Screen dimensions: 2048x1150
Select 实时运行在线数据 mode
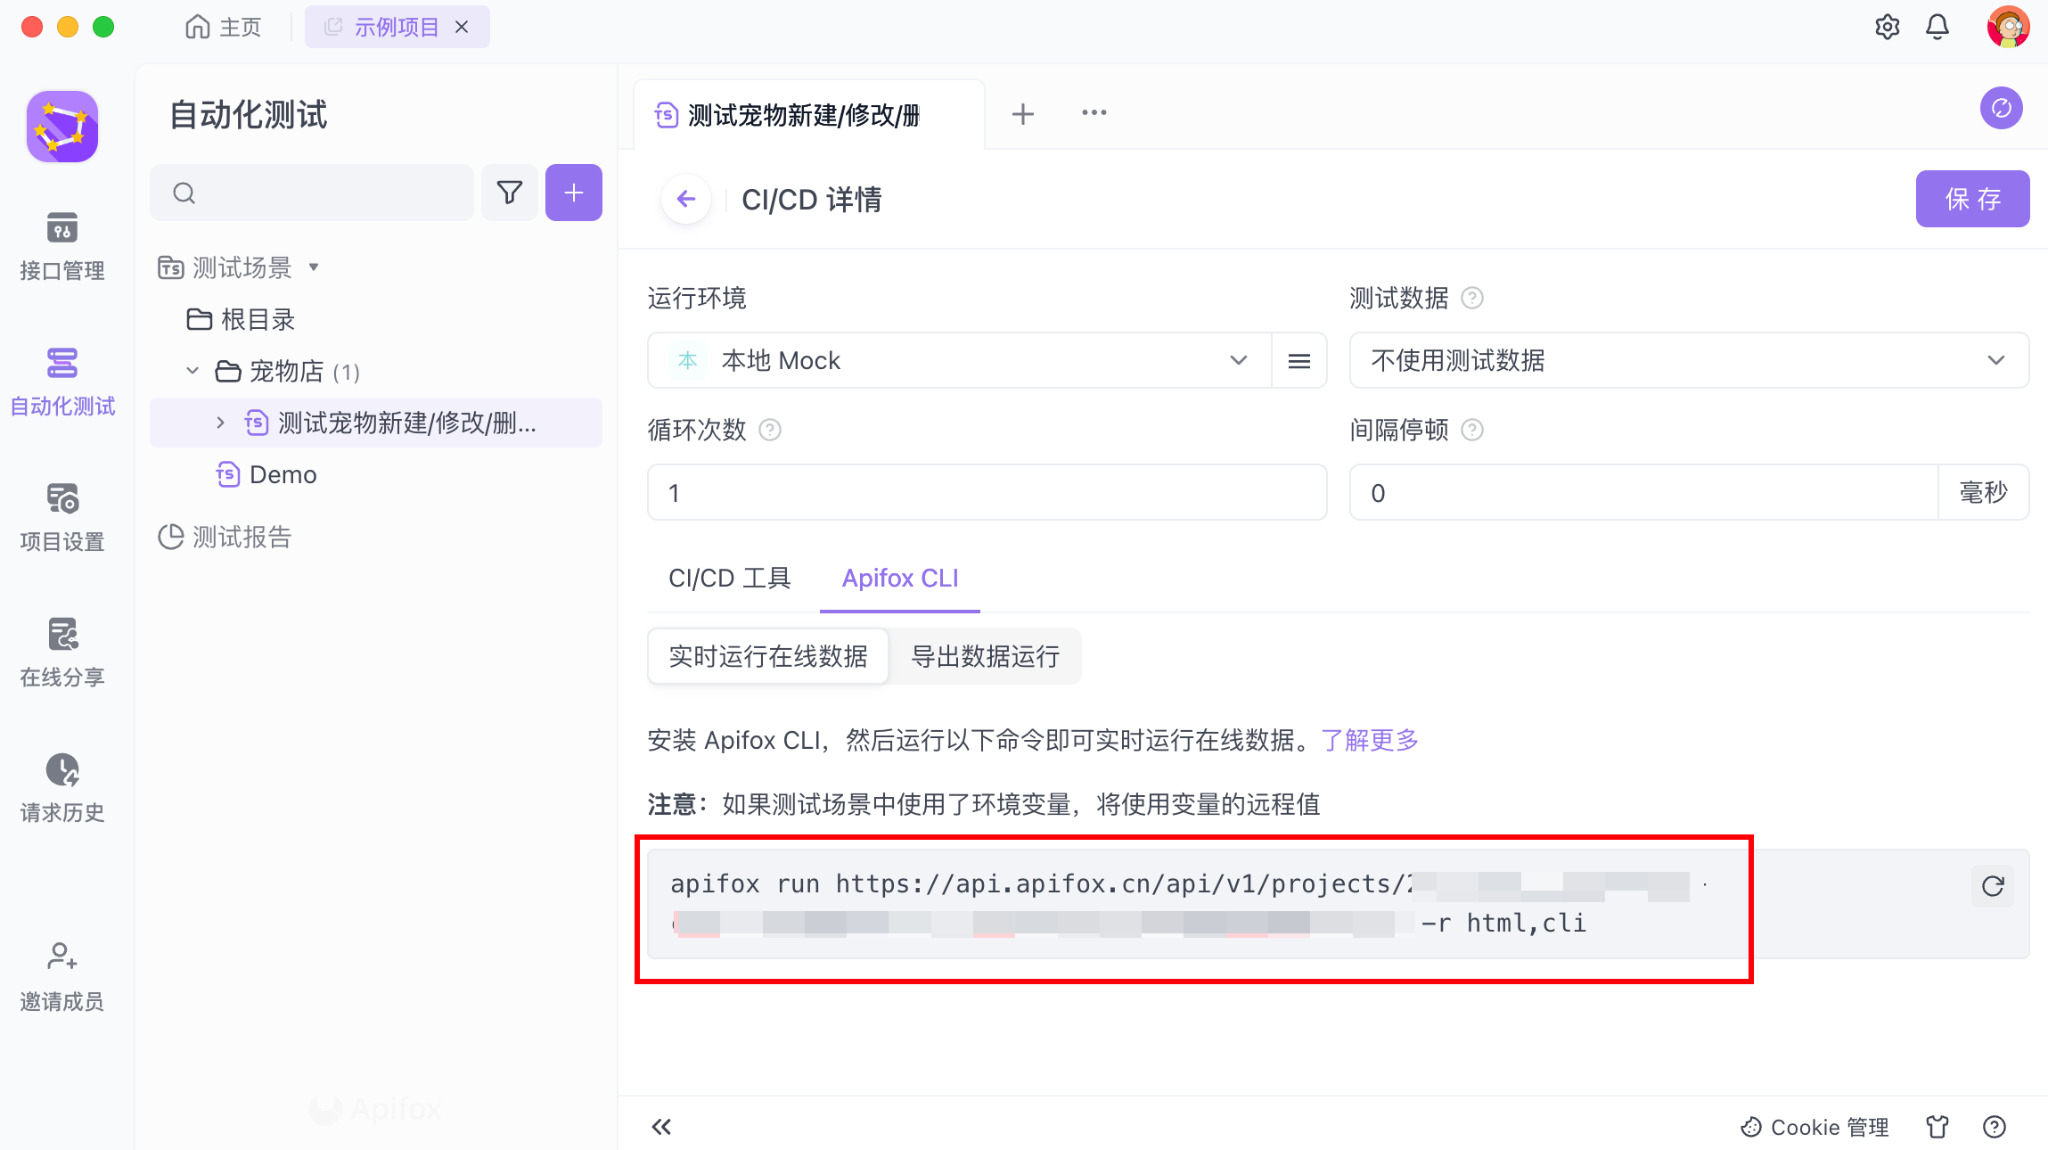[767, 657]
